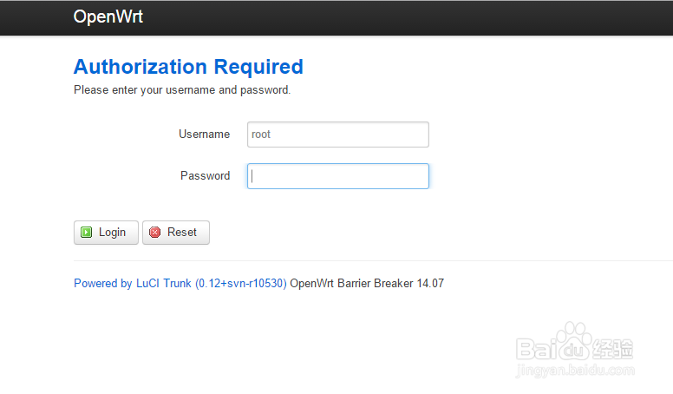Click the Password label
Image resolution: width=673 pixels, height=394 pixels.
click(206, 176)
